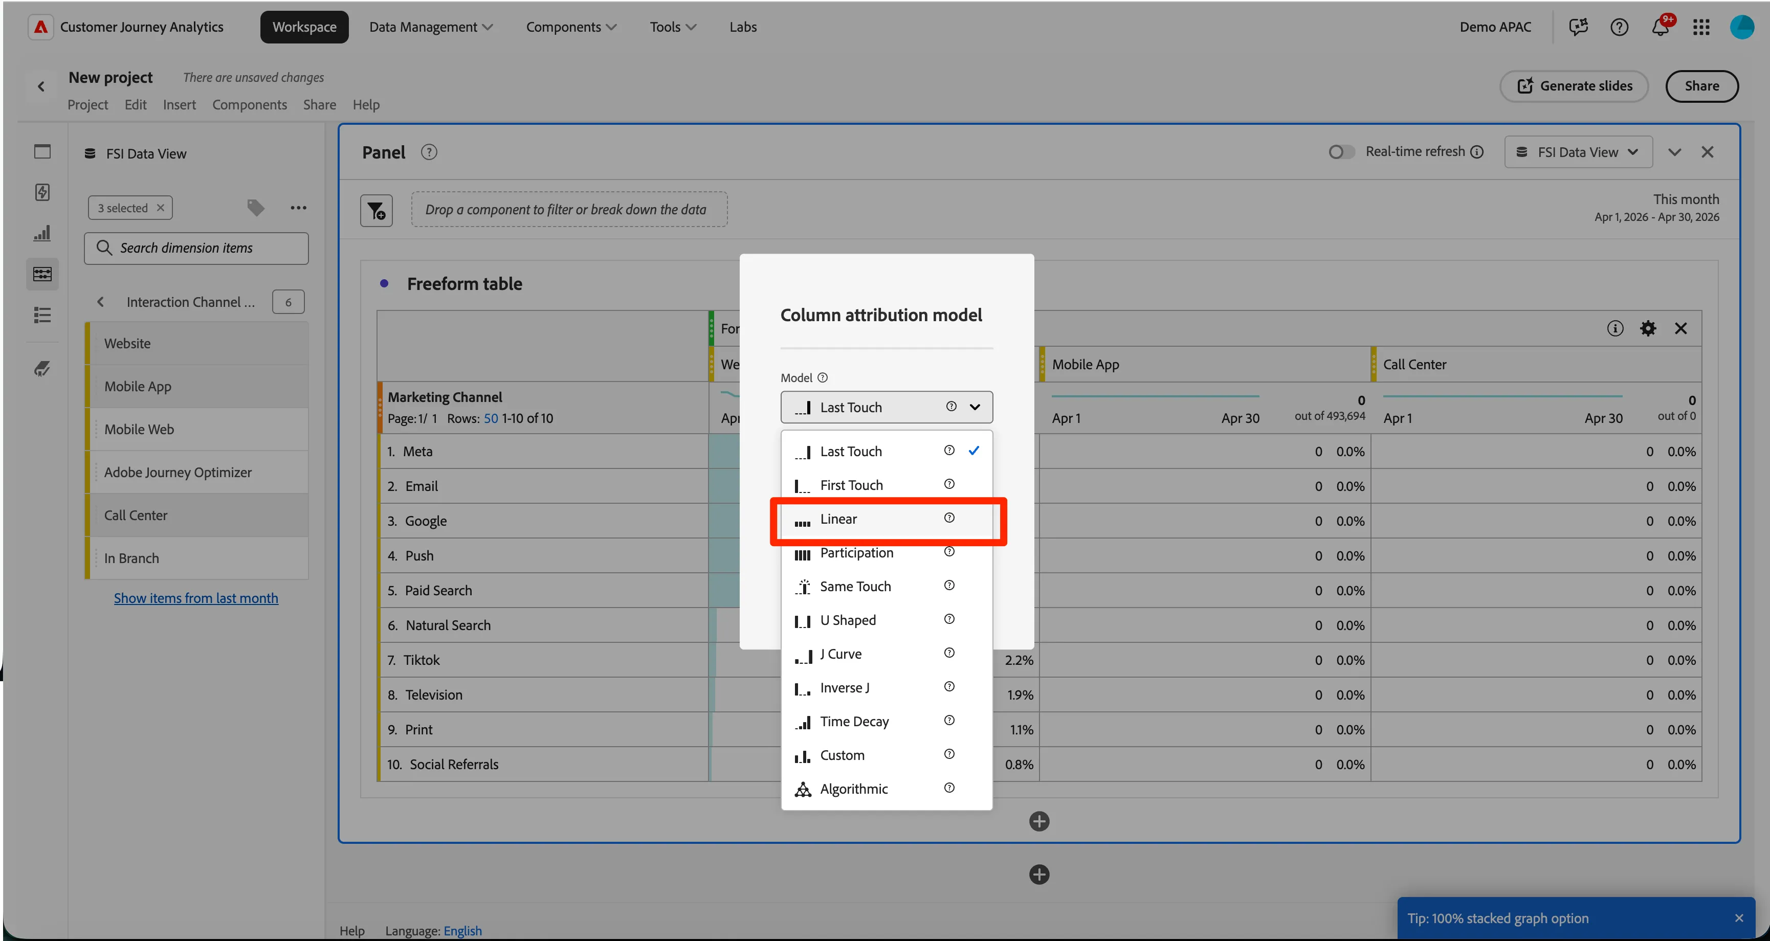Click Show items from last month link
Image resolution: width=1770 pixels, height=941 pixels.
coord(196,597)
